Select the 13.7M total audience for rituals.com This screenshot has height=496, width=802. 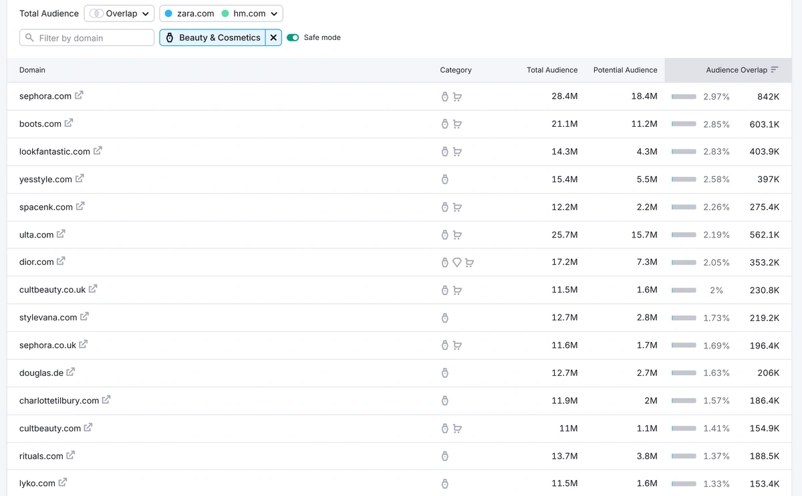pyautogui.click(x=565, y=456)
